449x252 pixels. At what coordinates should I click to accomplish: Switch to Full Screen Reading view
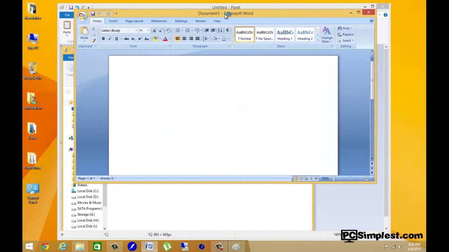click(x=301, y=178)
